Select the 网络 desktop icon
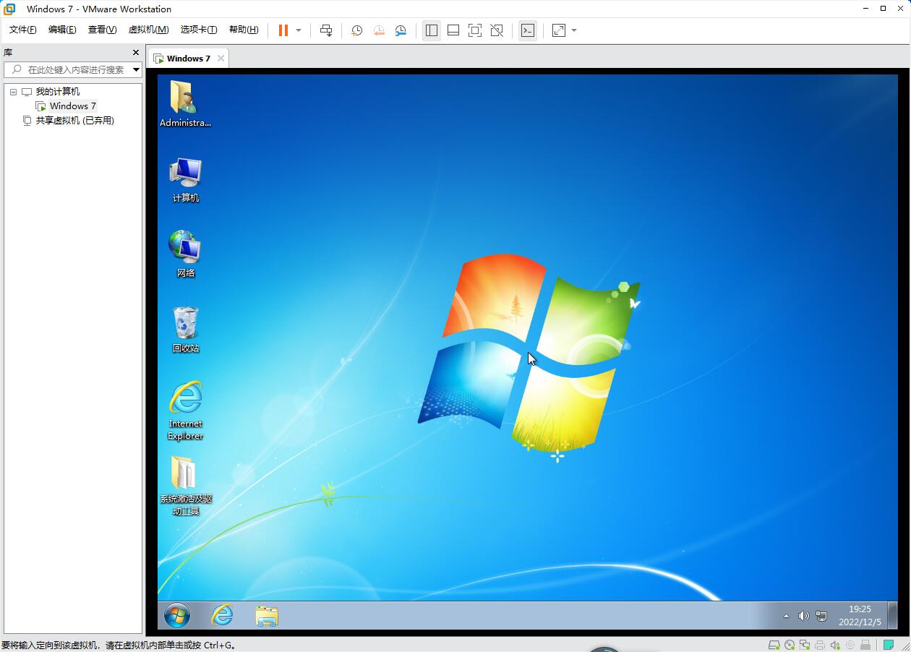This screenshot has width=911, height=652. tap(185, 254)
